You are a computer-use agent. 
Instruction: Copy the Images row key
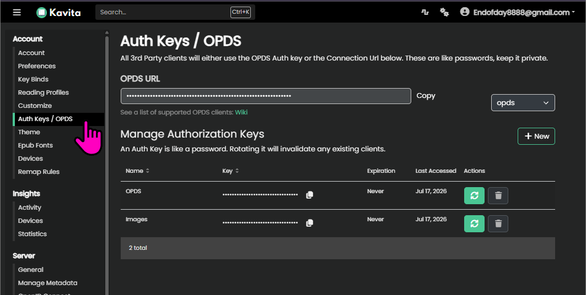(309, 223)
